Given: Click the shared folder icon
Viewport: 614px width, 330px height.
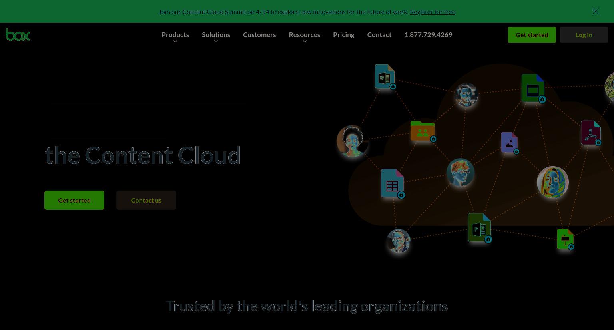Looking at the screenshot, I should 423,131.
